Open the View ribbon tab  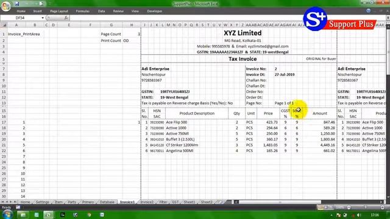tap(135, 11)
